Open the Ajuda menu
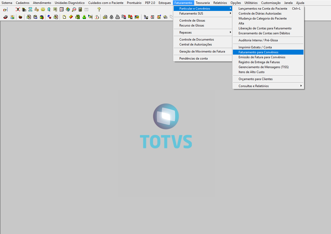The width and height of the screenshot is (331, 234). point(300,3)
